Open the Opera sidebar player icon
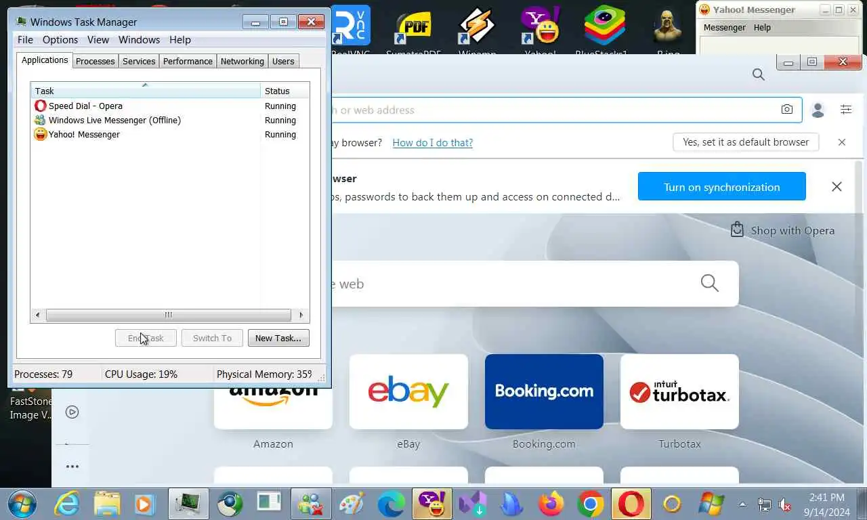This screenshot has height=520, width=867. [72, 412]
